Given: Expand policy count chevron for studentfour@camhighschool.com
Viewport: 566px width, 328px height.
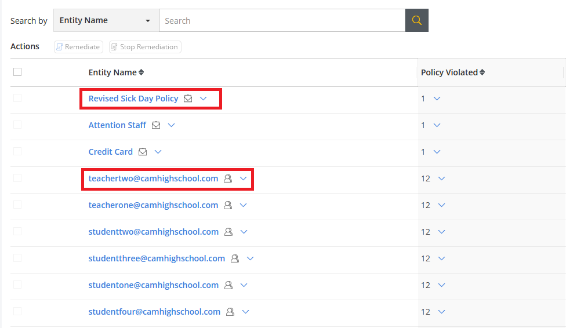Looking at the screenshot, I should pyautogui.click(x=441, y=312).
